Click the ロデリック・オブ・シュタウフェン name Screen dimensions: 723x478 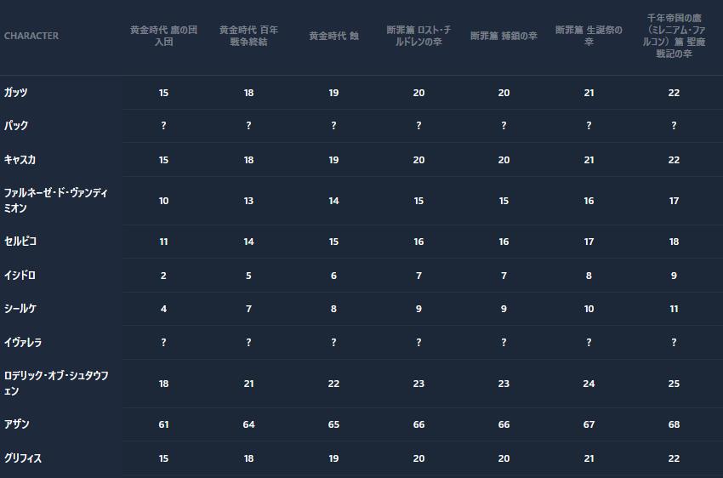(x=55, y=383)
